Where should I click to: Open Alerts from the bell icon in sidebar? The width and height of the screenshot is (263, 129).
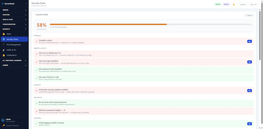(4, 34)
